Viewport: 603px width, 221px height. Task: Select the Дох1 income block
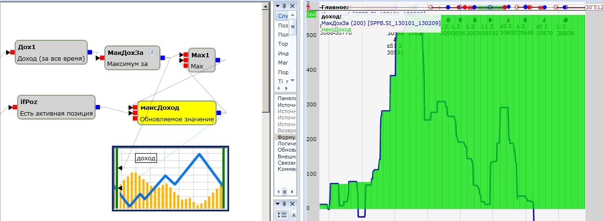51,52
